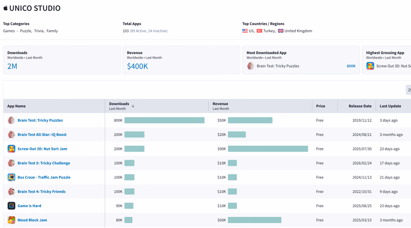This screenshot has height=228, width=411.
Task: Click the Puzzle category text
Action: (26, 31)
